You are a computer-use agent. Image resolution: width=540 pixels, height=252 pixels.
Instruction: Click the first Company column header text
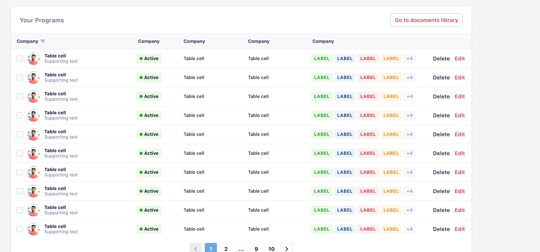pyautogui.click(x=27, y=41)
